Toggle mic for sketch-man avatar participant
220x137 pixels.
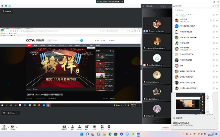click(214, 32)
